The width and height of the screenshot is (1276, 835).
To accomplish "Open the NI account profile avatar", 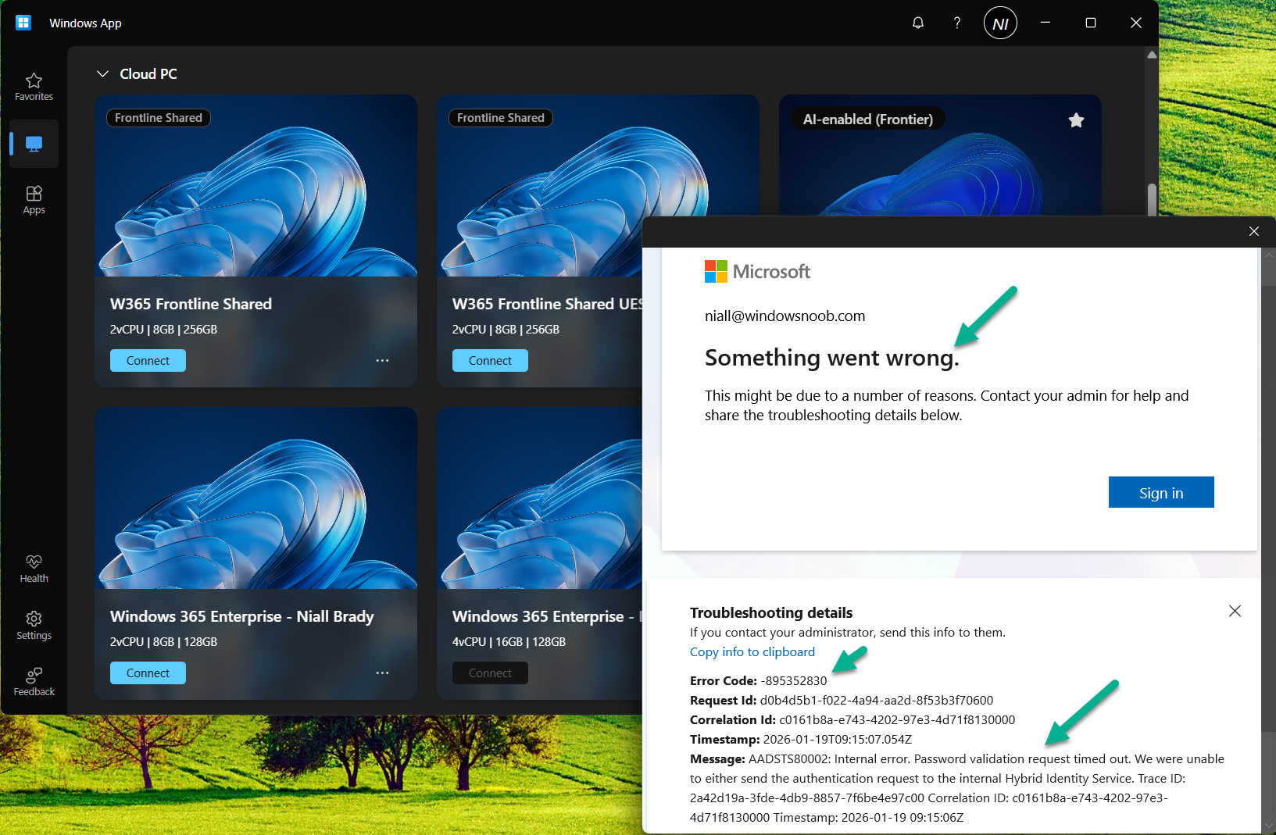I will coord(1000,23).
